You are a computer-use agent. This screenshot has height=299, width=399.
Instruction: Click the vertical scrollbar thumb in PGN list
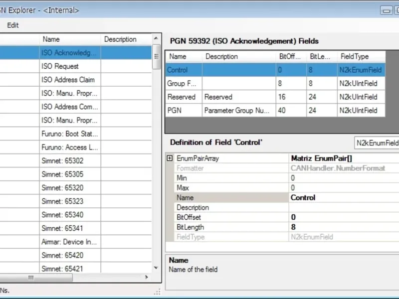(156, 56)
